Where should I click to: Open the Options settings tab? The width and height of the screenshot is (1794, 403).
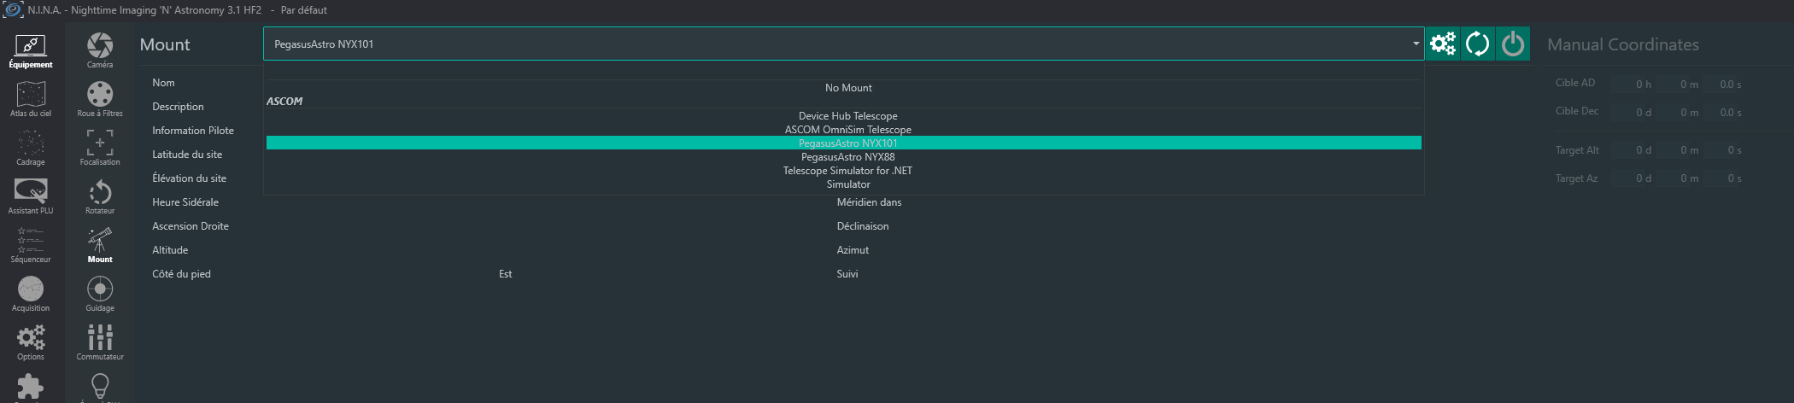point(31,342)
